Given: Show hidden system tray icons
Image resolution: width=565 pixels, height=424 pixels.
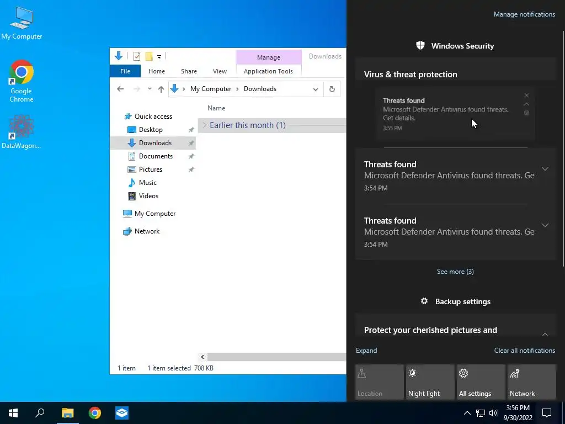Looking at the screenshot, I should click(x=467, y=413).
